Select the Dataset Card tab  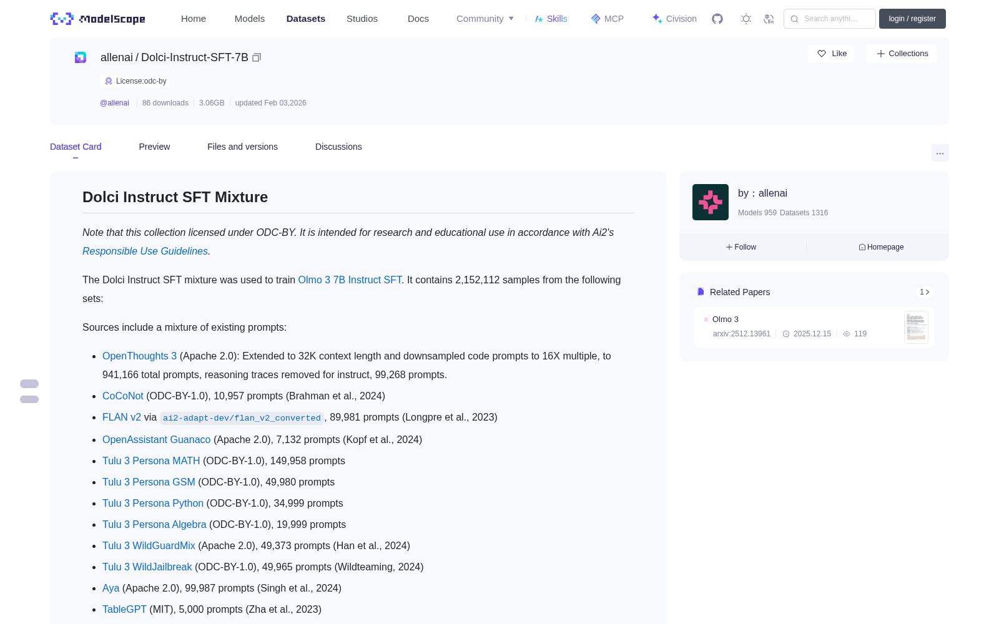(76, 147)
